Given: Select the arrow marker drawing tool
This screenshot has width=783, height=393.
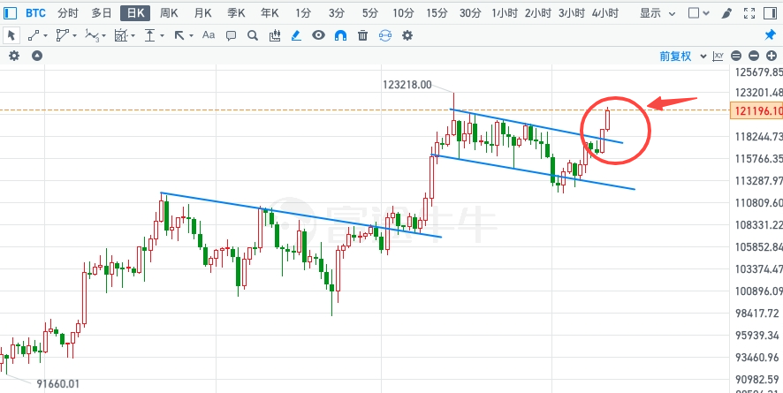Looking at the screenshot, I should 179,35.
